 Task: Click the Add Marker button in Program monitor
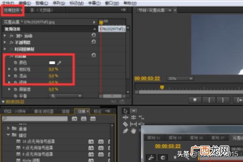[x=195, y=100]
